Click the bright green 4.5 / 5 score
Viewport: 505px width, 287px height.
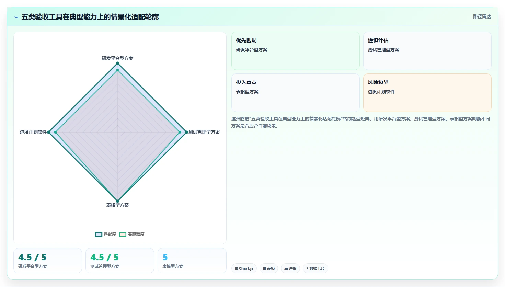coord(104,257)
